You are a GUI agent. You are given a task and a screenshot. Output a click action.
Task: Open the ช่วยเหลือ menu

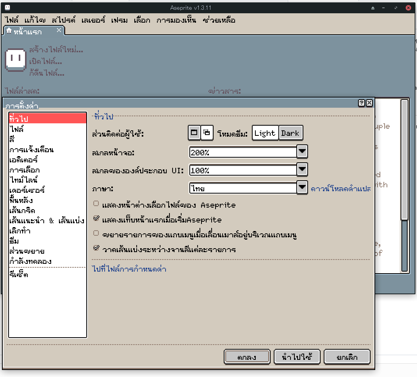(219, 20)
